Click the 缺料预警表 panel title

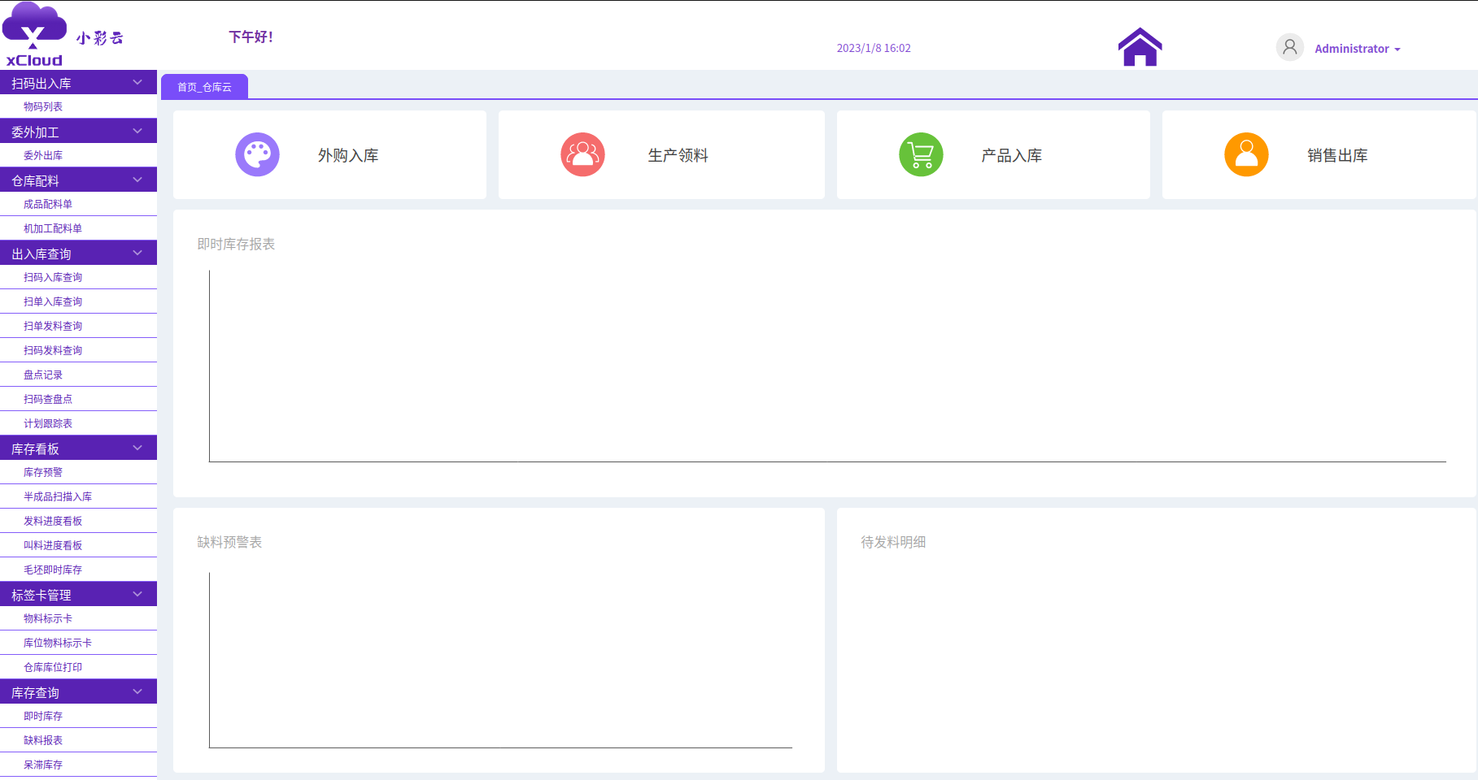click(229, 542)
